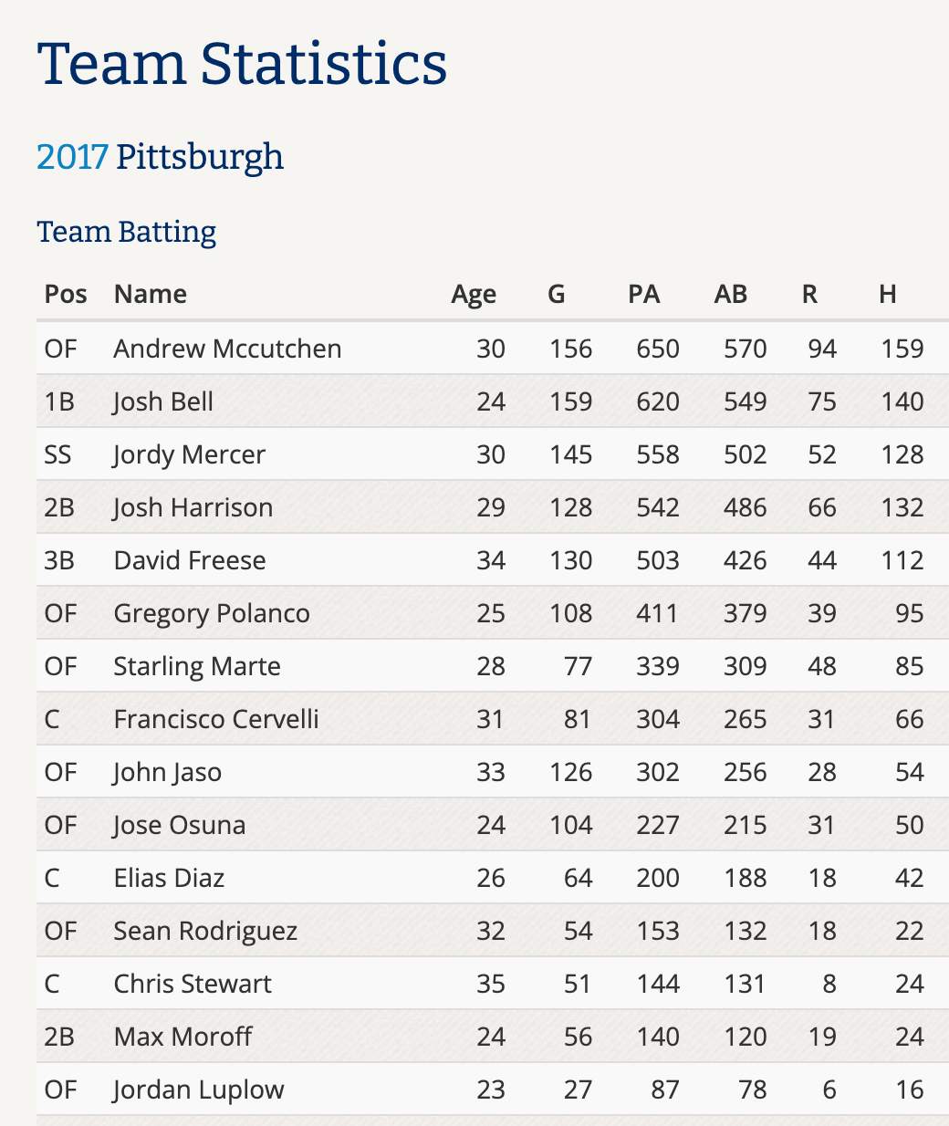949x1126 pixels.
Task: Select the Josh Bell row name
Action: [163, 401]
